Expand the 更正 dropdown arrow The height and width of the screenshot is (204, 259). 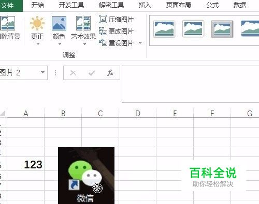pyautogui.click(x=38, y=44)
